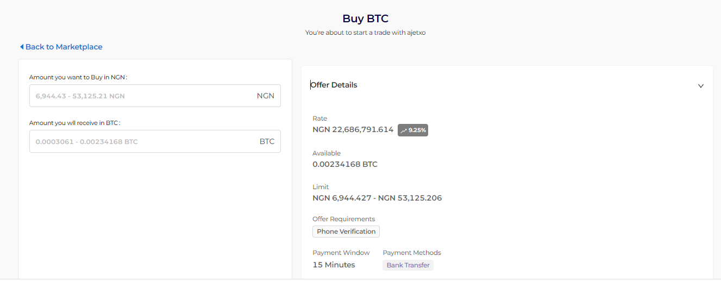Viewport: 721px width, 281px height.
Task: Click the trade-with-ajetxo subtitle text
Action: click(365, 33)
